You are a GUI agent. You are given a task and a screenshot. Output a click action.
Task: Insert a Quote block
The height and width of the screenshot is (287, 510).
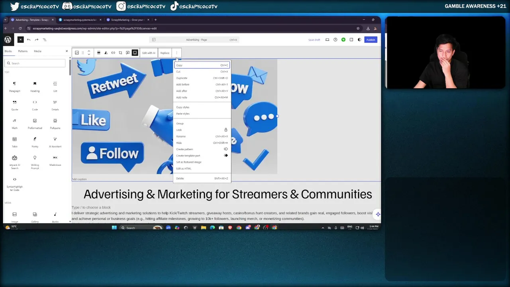click(x=15, y=105)
